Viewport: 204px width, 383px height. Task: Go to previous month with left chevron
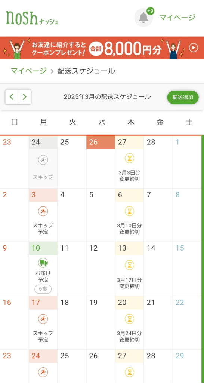pos(12,97)
